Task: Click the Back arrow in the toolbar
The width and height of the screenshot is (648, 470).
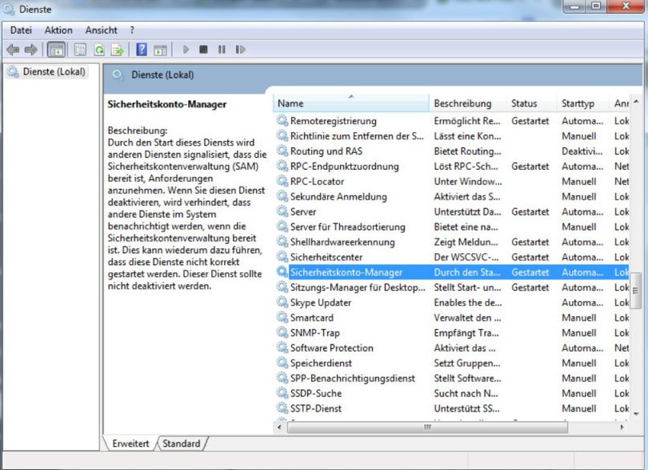Action: click(x=13, y=50)
